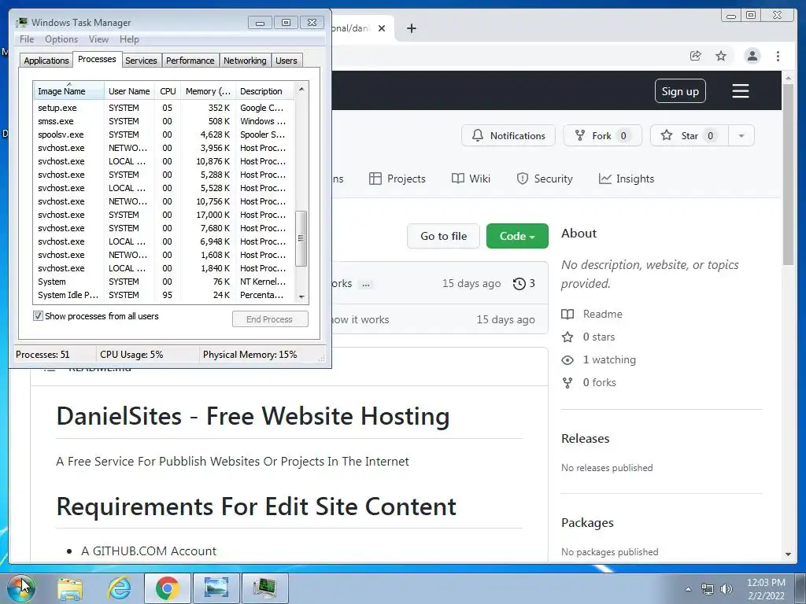Select Task Manager taskbar button
Image resolution: width=806 pixels, height=604 pixels.
point(264,588)
